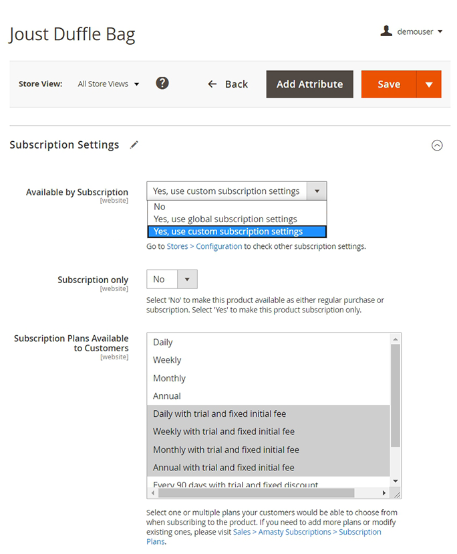This screenshot has width=457, height=554.
Task: Click the demouser account icon
Action: [386, 31]
